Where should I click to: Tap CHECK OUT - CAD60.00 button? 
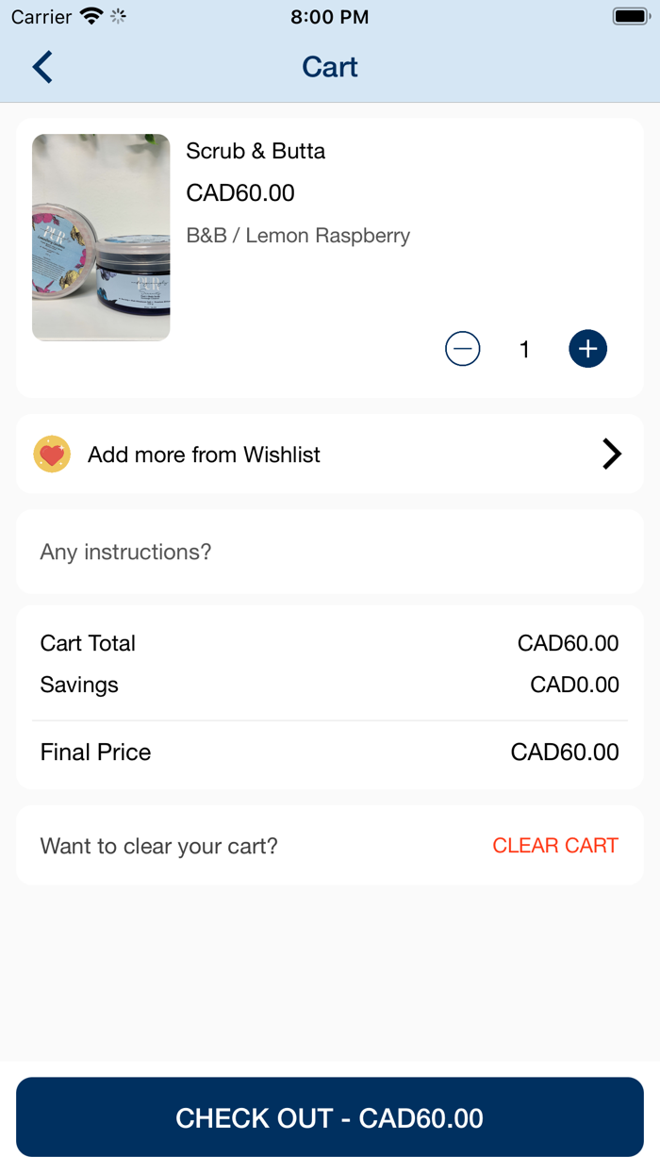click(330, 1117)
